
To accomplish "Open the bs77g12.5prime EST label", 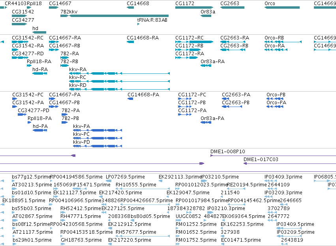I will point(31,177).
